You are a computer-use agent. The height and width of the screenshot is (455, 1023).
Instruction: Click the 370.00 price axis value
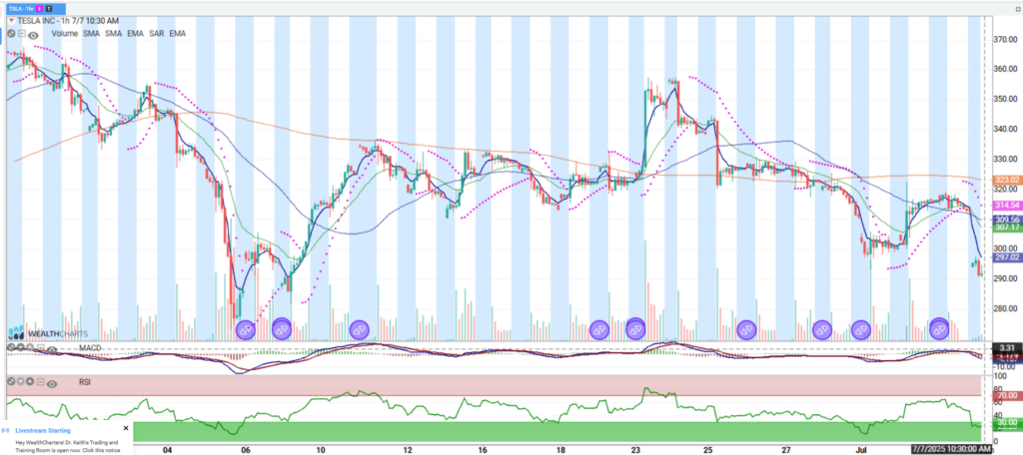(1006, 39)
